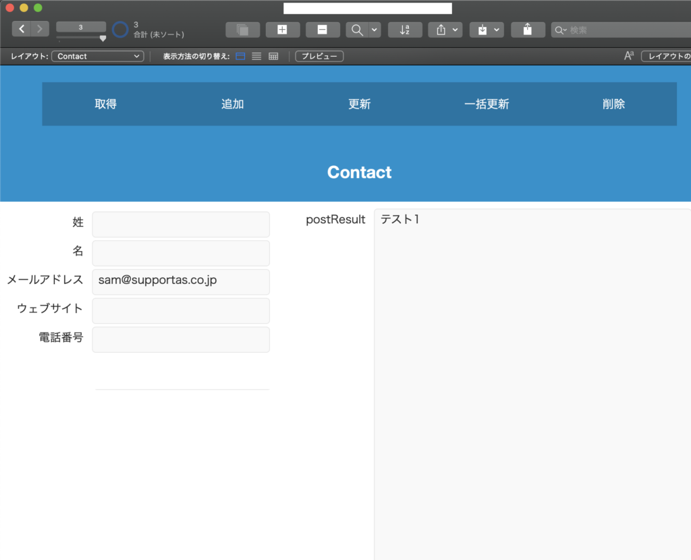The image size is (691, 560).
Task: Click the Sort records icon
Action: [405, 30]
